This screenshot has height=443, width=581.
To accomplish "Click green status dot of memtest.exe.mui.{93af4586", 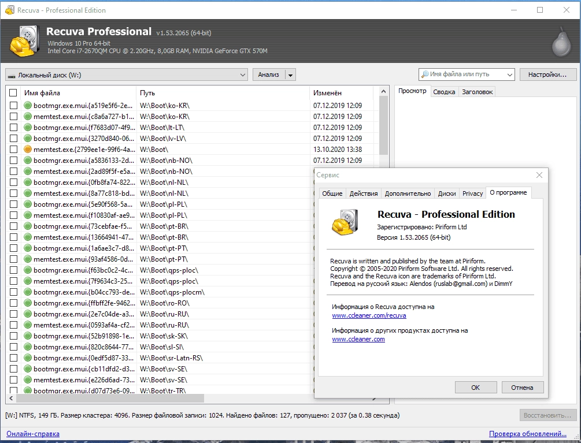I will (27, 259).
